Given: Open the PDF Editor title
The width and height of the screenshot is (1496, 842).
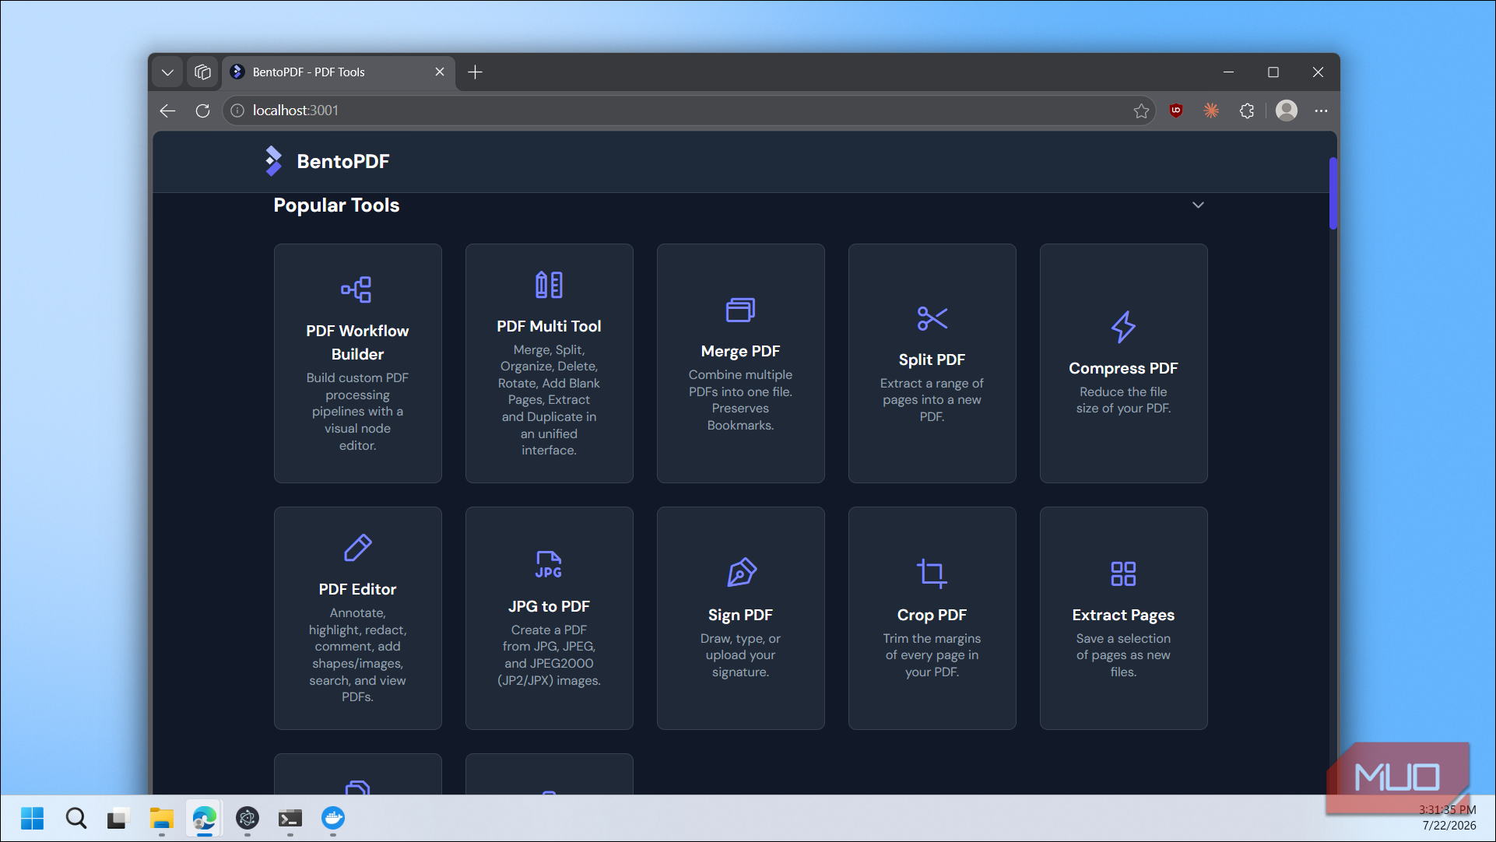Looking at the screenshot, I should [x=357, y=589].
